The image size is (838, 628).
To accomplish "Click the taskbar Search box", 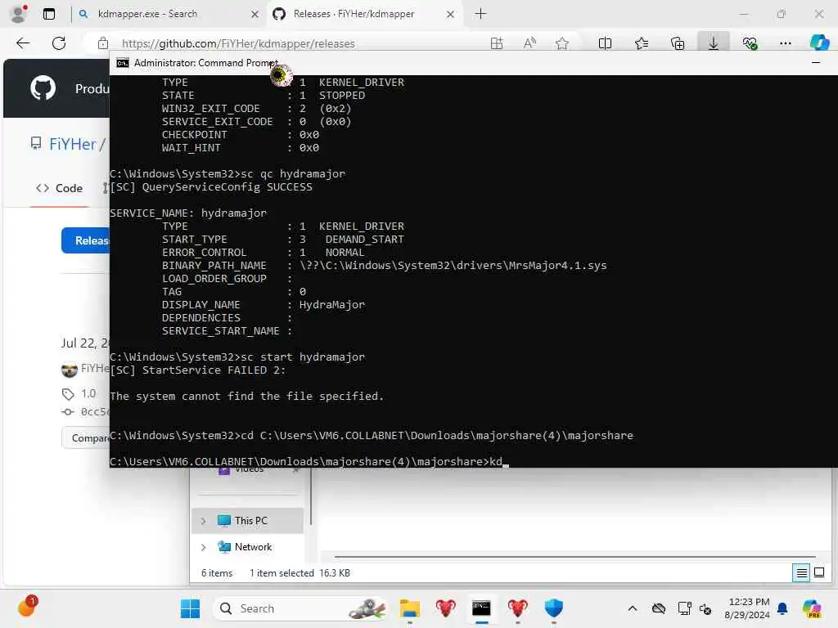I will point(300,608).
